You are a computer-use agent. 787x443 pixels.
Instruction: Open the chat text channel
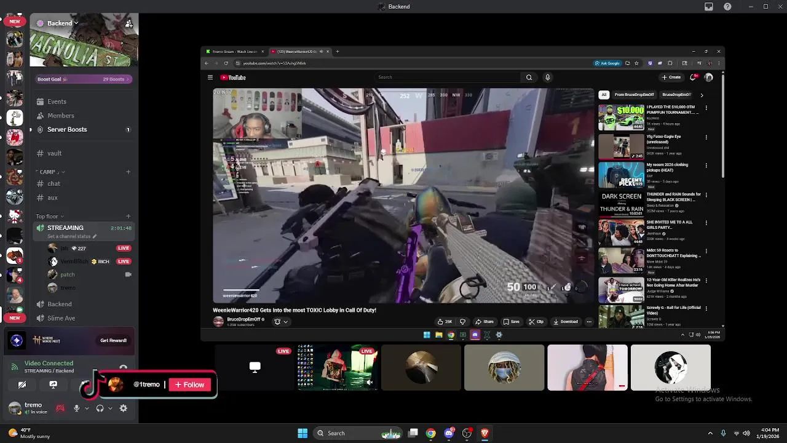coord(84,184)
